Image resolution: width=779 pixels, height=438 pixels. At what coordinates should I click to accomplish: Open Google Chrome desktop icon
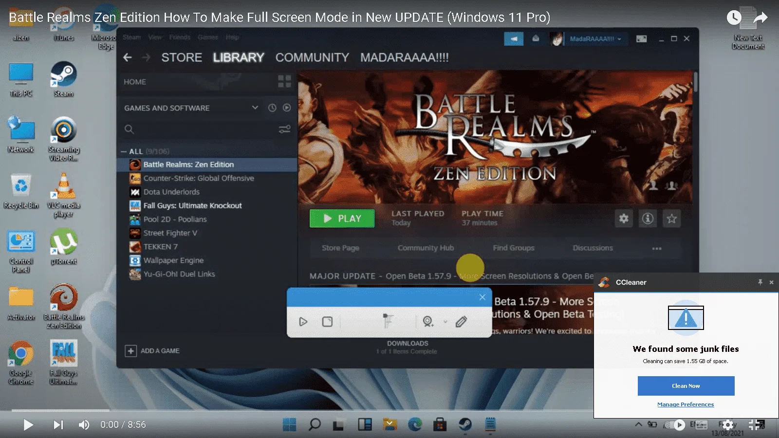[x=21, y=363]
